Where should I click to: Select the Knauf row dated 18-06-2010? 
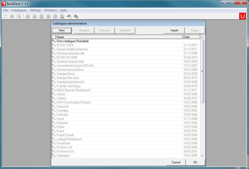click(x=126, y=131)
